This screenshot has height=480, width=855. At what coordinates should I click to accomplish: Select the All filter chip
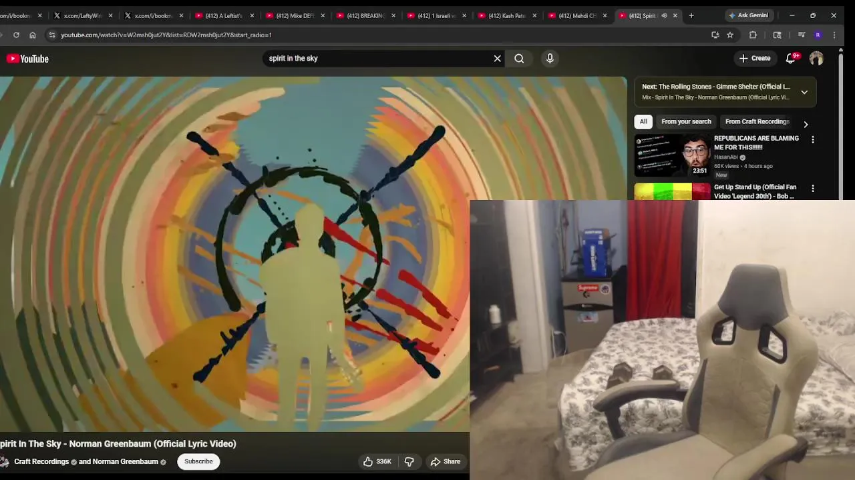[643, 121]
